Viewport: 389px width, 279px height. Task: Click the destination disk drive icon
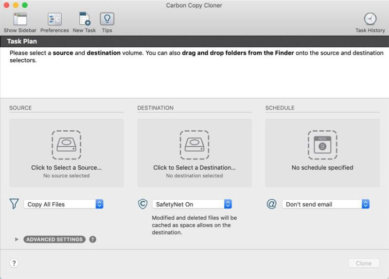[x=194, y=145]
